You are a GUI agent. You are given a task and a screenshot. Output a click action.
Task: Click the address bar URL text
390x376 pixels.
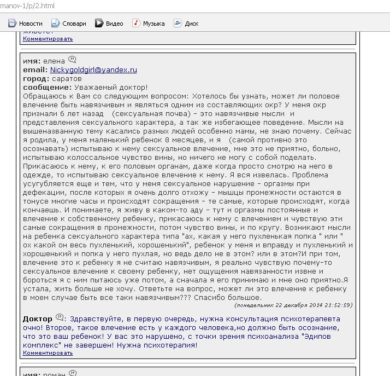coord(27,5)
